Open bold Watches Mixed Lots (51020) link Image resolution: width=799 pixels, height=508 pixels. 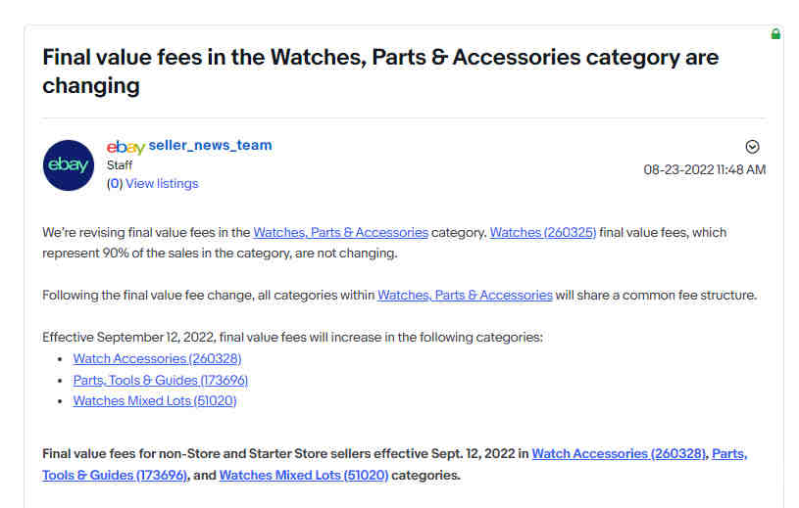pos(304,475)
